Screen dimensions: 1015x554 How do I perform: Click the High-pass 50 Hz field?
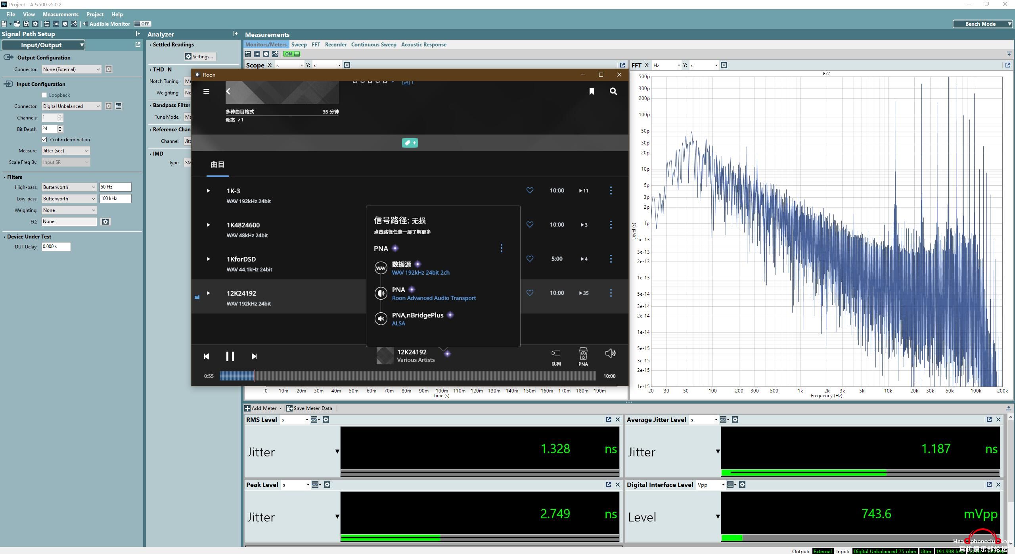tap(115, 187)
